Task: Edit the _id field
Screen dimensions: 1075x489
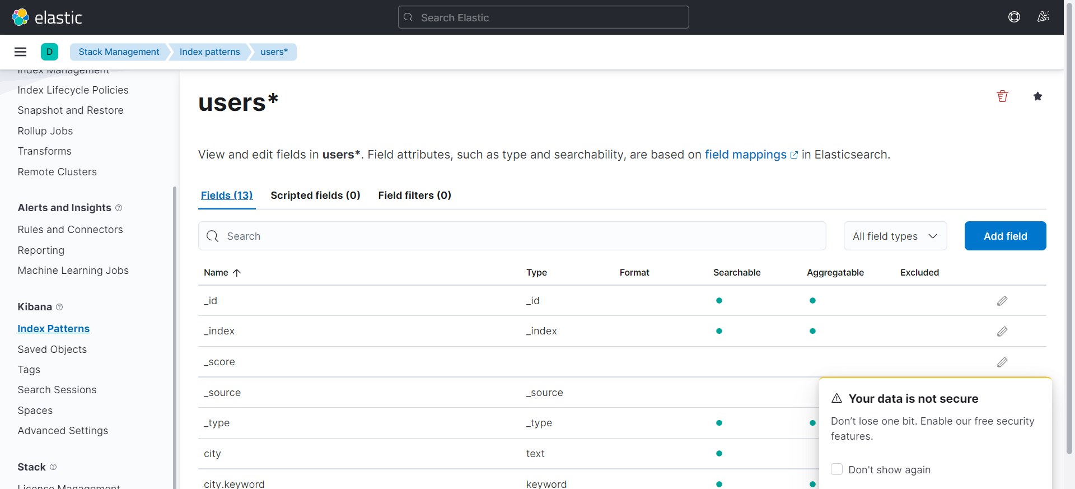Action: (x=1002, y=301)
